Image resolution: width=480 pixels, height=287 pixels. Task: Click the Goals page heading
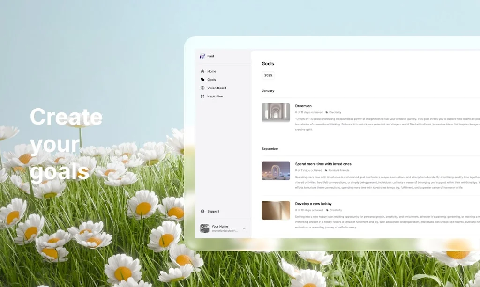pos(268,64)
